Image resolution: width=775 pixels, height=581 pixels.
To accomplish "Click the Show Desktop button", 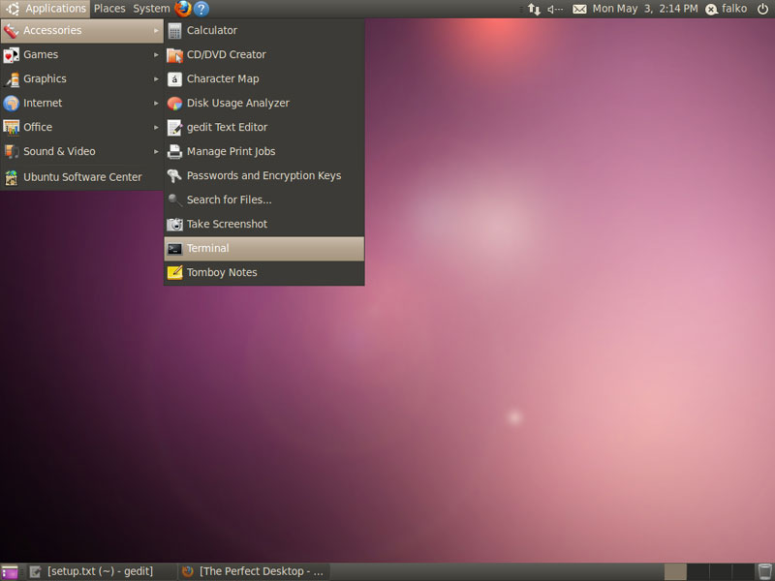I will click(x=10, y=571).
